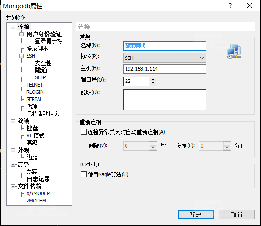This screenshot has width=261, height=226.
Task: Collapse the 外观 tree node
Action: (13, 150)
